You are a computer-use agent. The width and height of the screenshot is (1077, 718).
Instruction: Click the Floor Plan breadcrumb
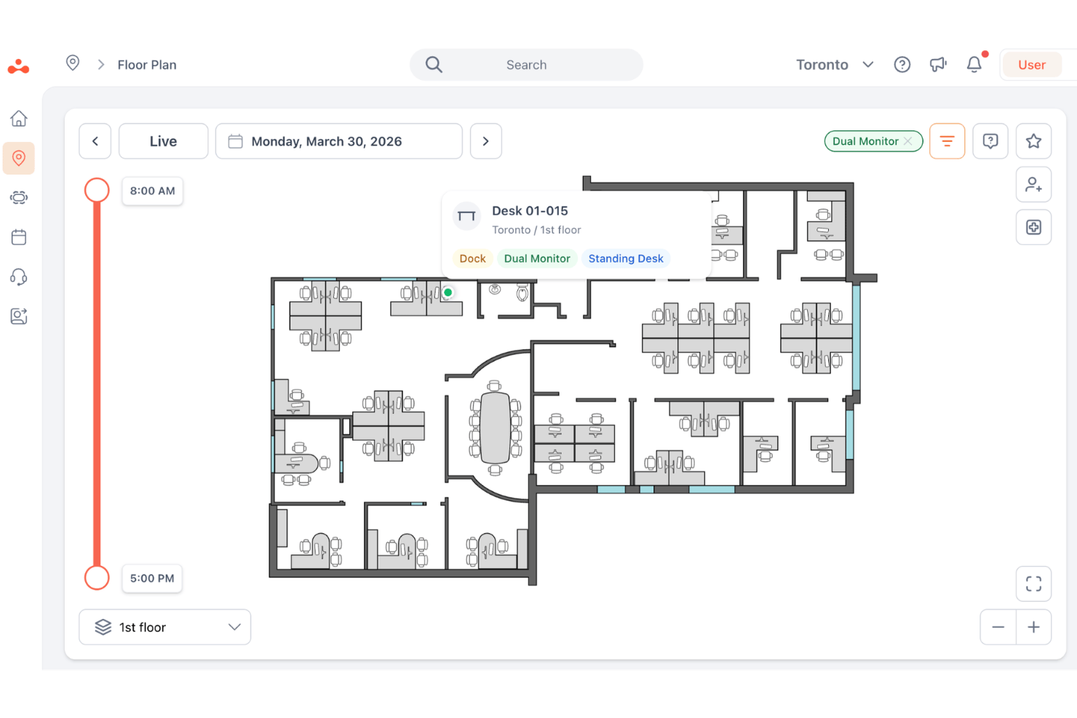tap(147, 65)
